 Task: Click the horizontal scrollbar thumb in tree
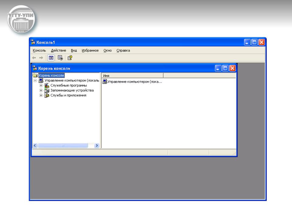pyautogui.click(x=63, y=145)
